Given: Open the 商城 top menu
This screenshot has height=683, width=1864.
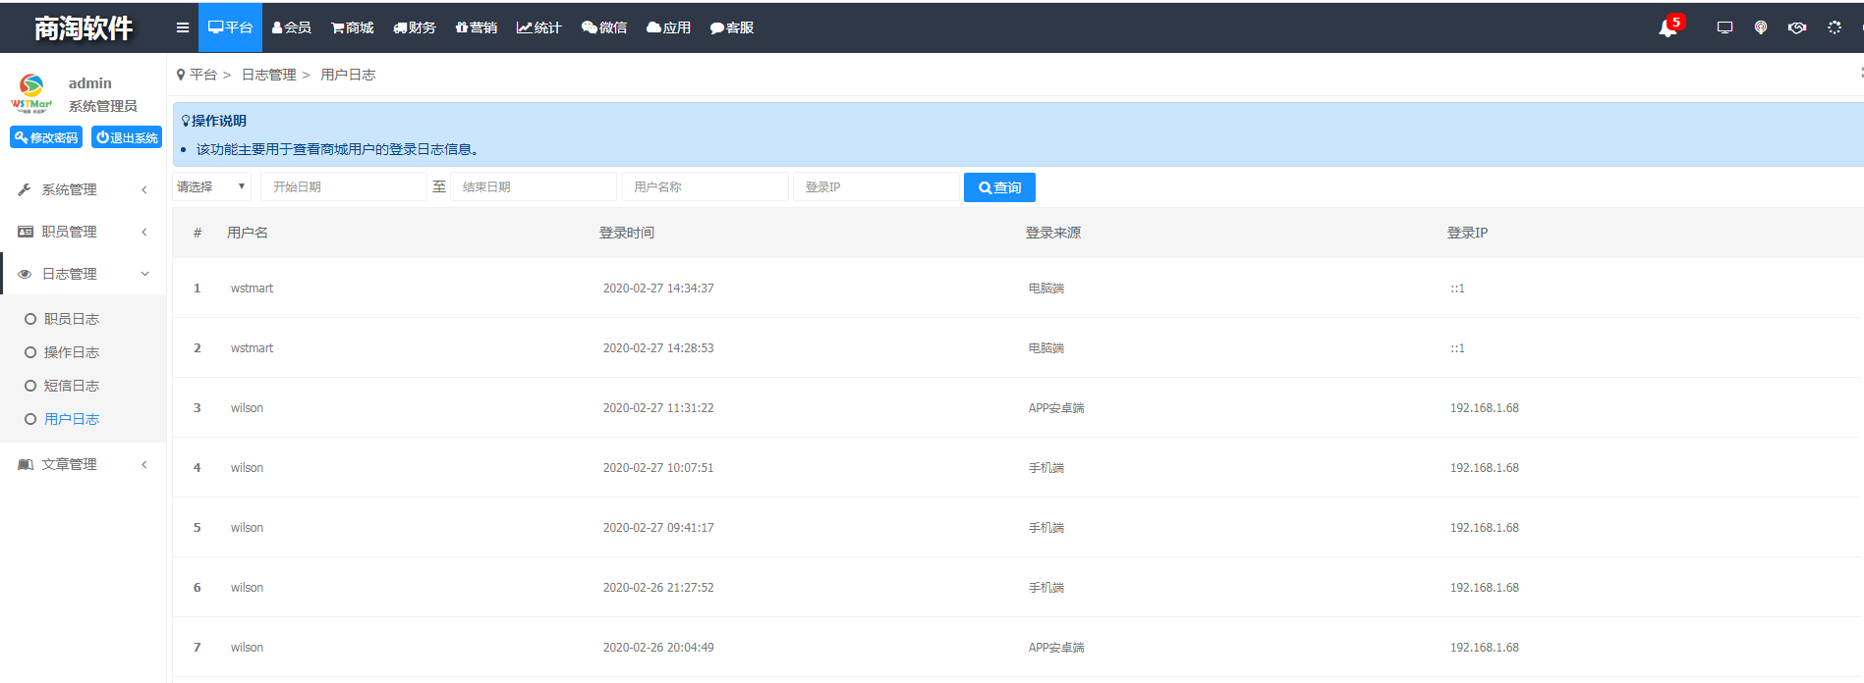Looking at the screenshot, I should pos(353,27).
